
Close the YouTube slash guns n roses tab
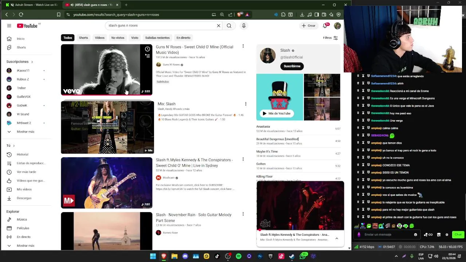point(117,5)
